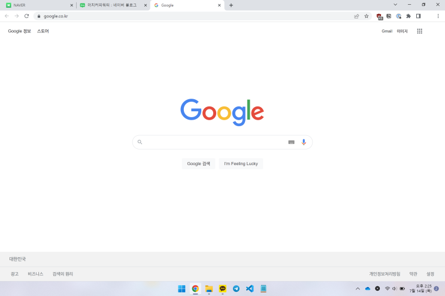Open 검색의 원리 footer link
Viewport: 445px width, 296px height.
63,274
